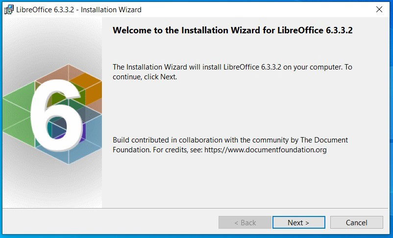Click the Build contributed in collaboration text

(230, 145)
